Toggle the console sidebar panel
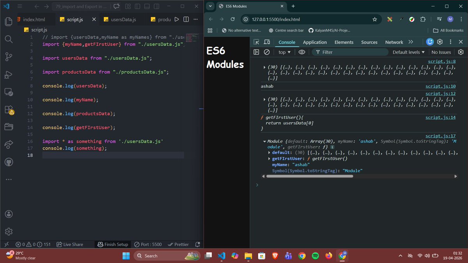 click(256, 52)
